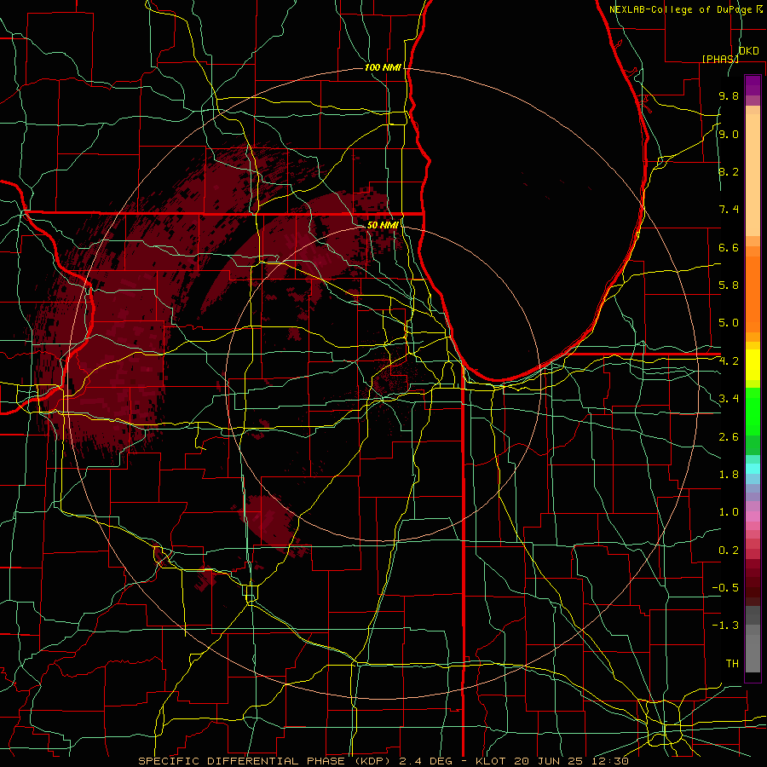
Task: Click the 9.0 scale value
Action: click(729, 134)
